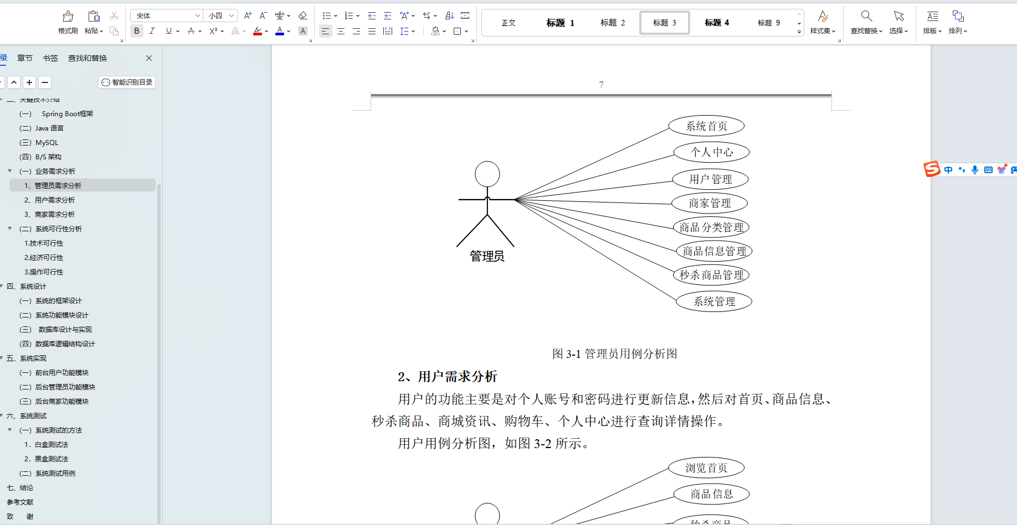Apply the 标题 4 style

click(717, 23)
